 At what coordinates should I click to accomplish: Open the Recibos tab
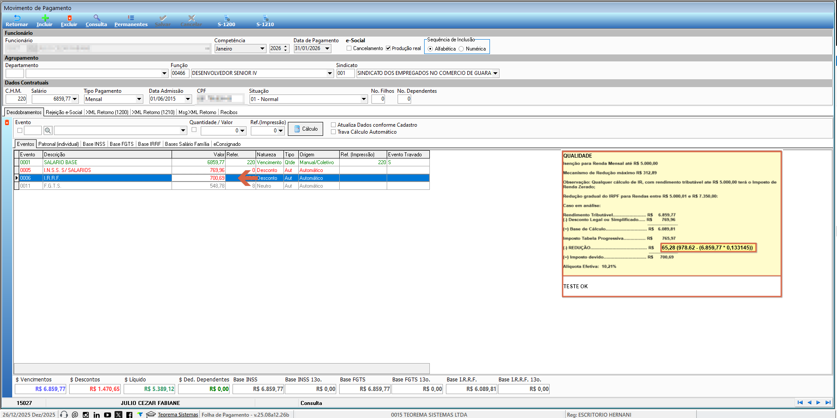(229, 112)
